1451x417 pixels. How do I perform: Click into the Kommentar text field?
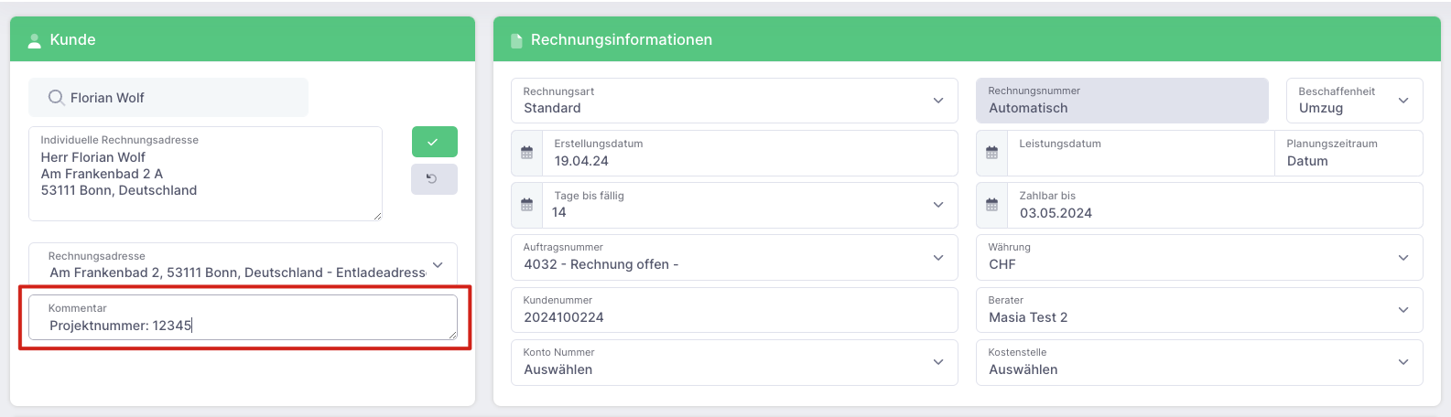point(243,317)
